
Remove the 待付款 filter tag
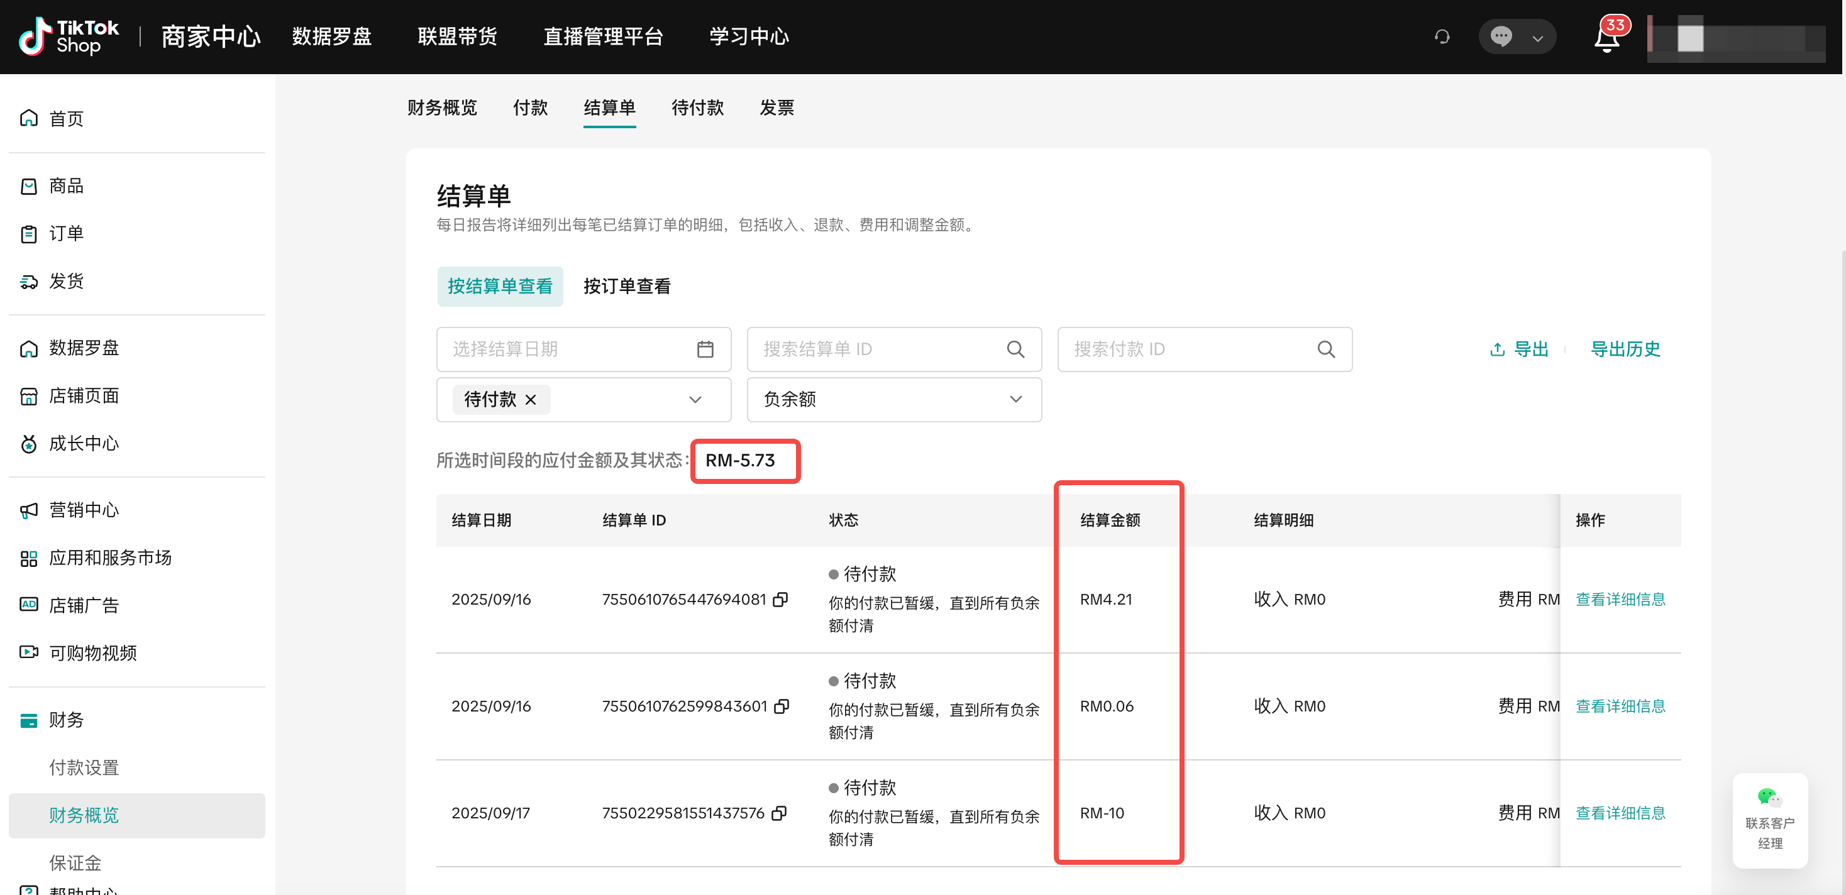coord(530,399)
